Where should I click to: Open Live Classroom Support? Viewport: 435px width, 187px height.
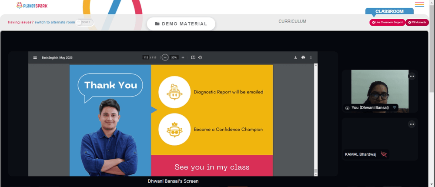click(x=387, y=23)
